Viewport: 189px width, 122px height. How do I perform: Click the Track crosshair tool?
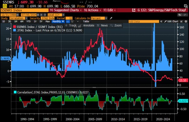71,25
